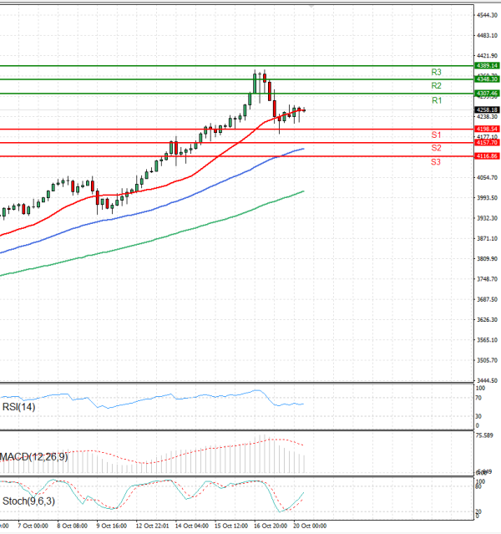Click the 4054.70 price axis label
501x534 pixels.
click(x=487, y=178)
